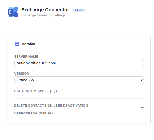
Task: Click the USE CUSTOM APP label
Action: 29,91
